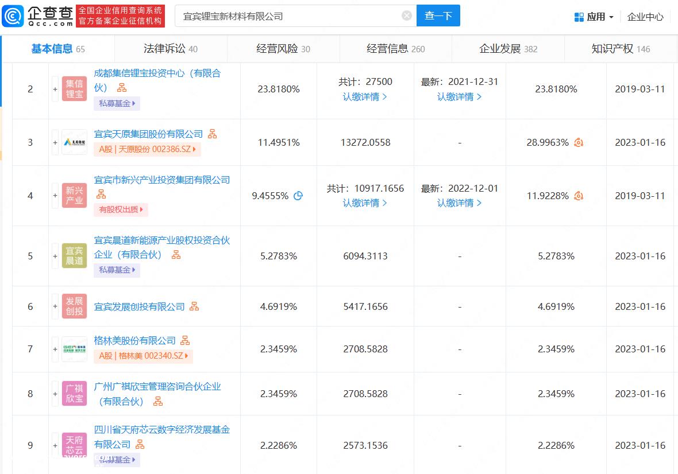Image resolution: width=678 pixels, height=474 pixels.
Task: Open 四川省天府芯云数字经济发展基金 link
Action: coord(161,437)
